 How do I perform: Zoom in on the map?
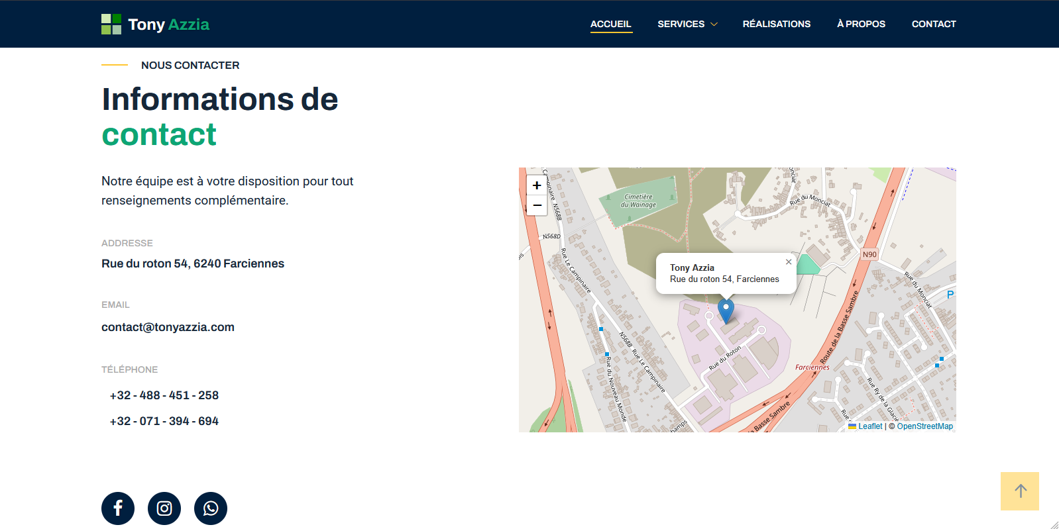[x=537, y=185]
